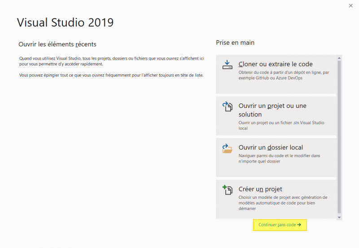359x248 pixels.
Task: Click the Open project document icon
Action: click(x=228, y=107)
